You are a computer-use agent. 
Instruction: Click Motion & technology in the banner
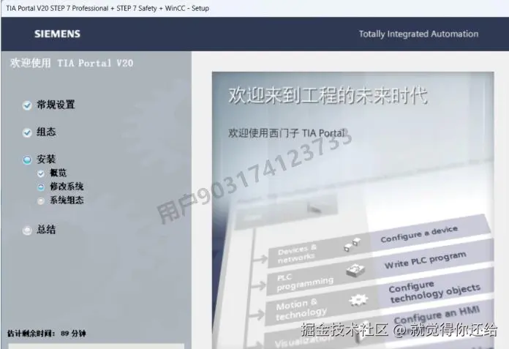click(x=301, y=309)
